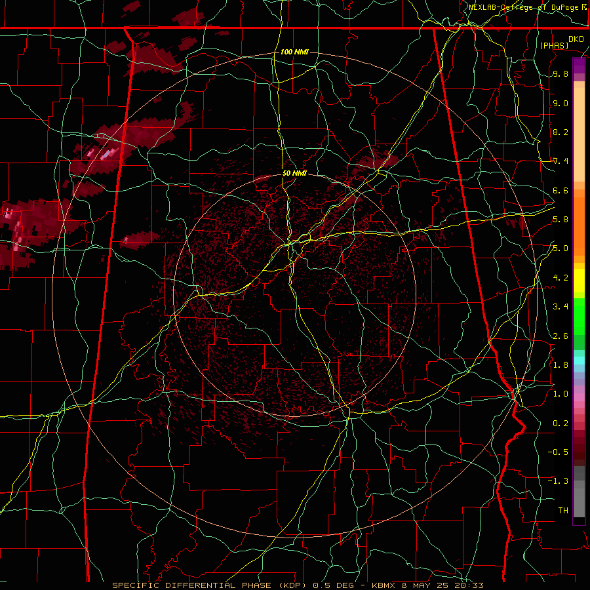Viewport: 590px width, 590px height.
Task: Click the 1.0 scale value
Action: click(560, 394)
